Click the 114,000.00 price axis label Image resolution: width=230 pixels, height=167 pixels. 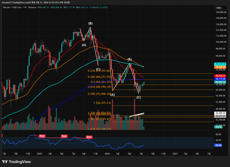tap(221, 36)
